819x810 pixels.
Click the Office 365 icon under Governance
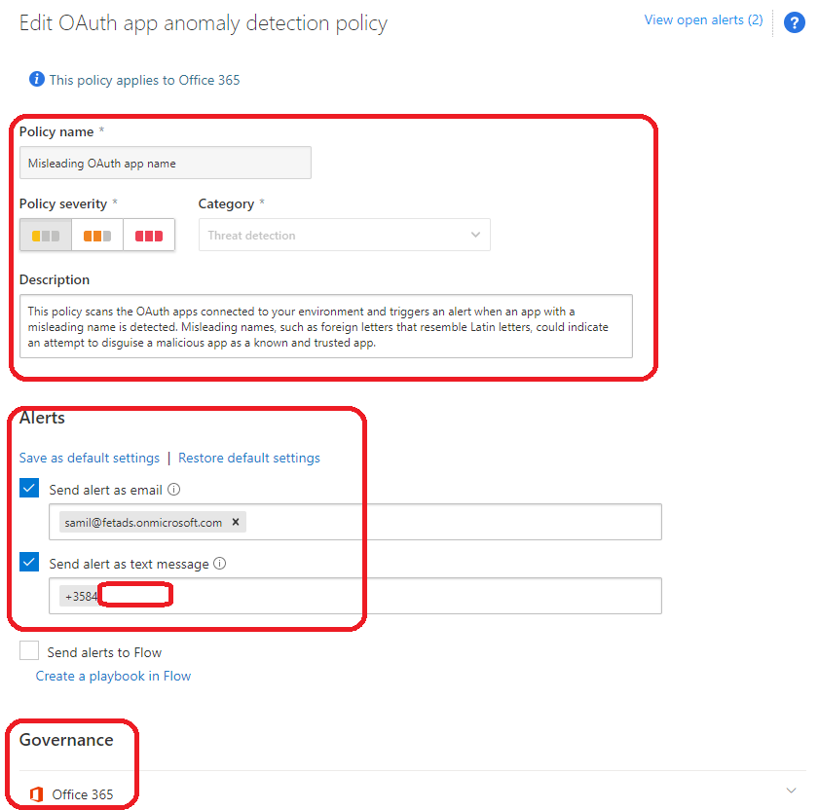[36, 794]
